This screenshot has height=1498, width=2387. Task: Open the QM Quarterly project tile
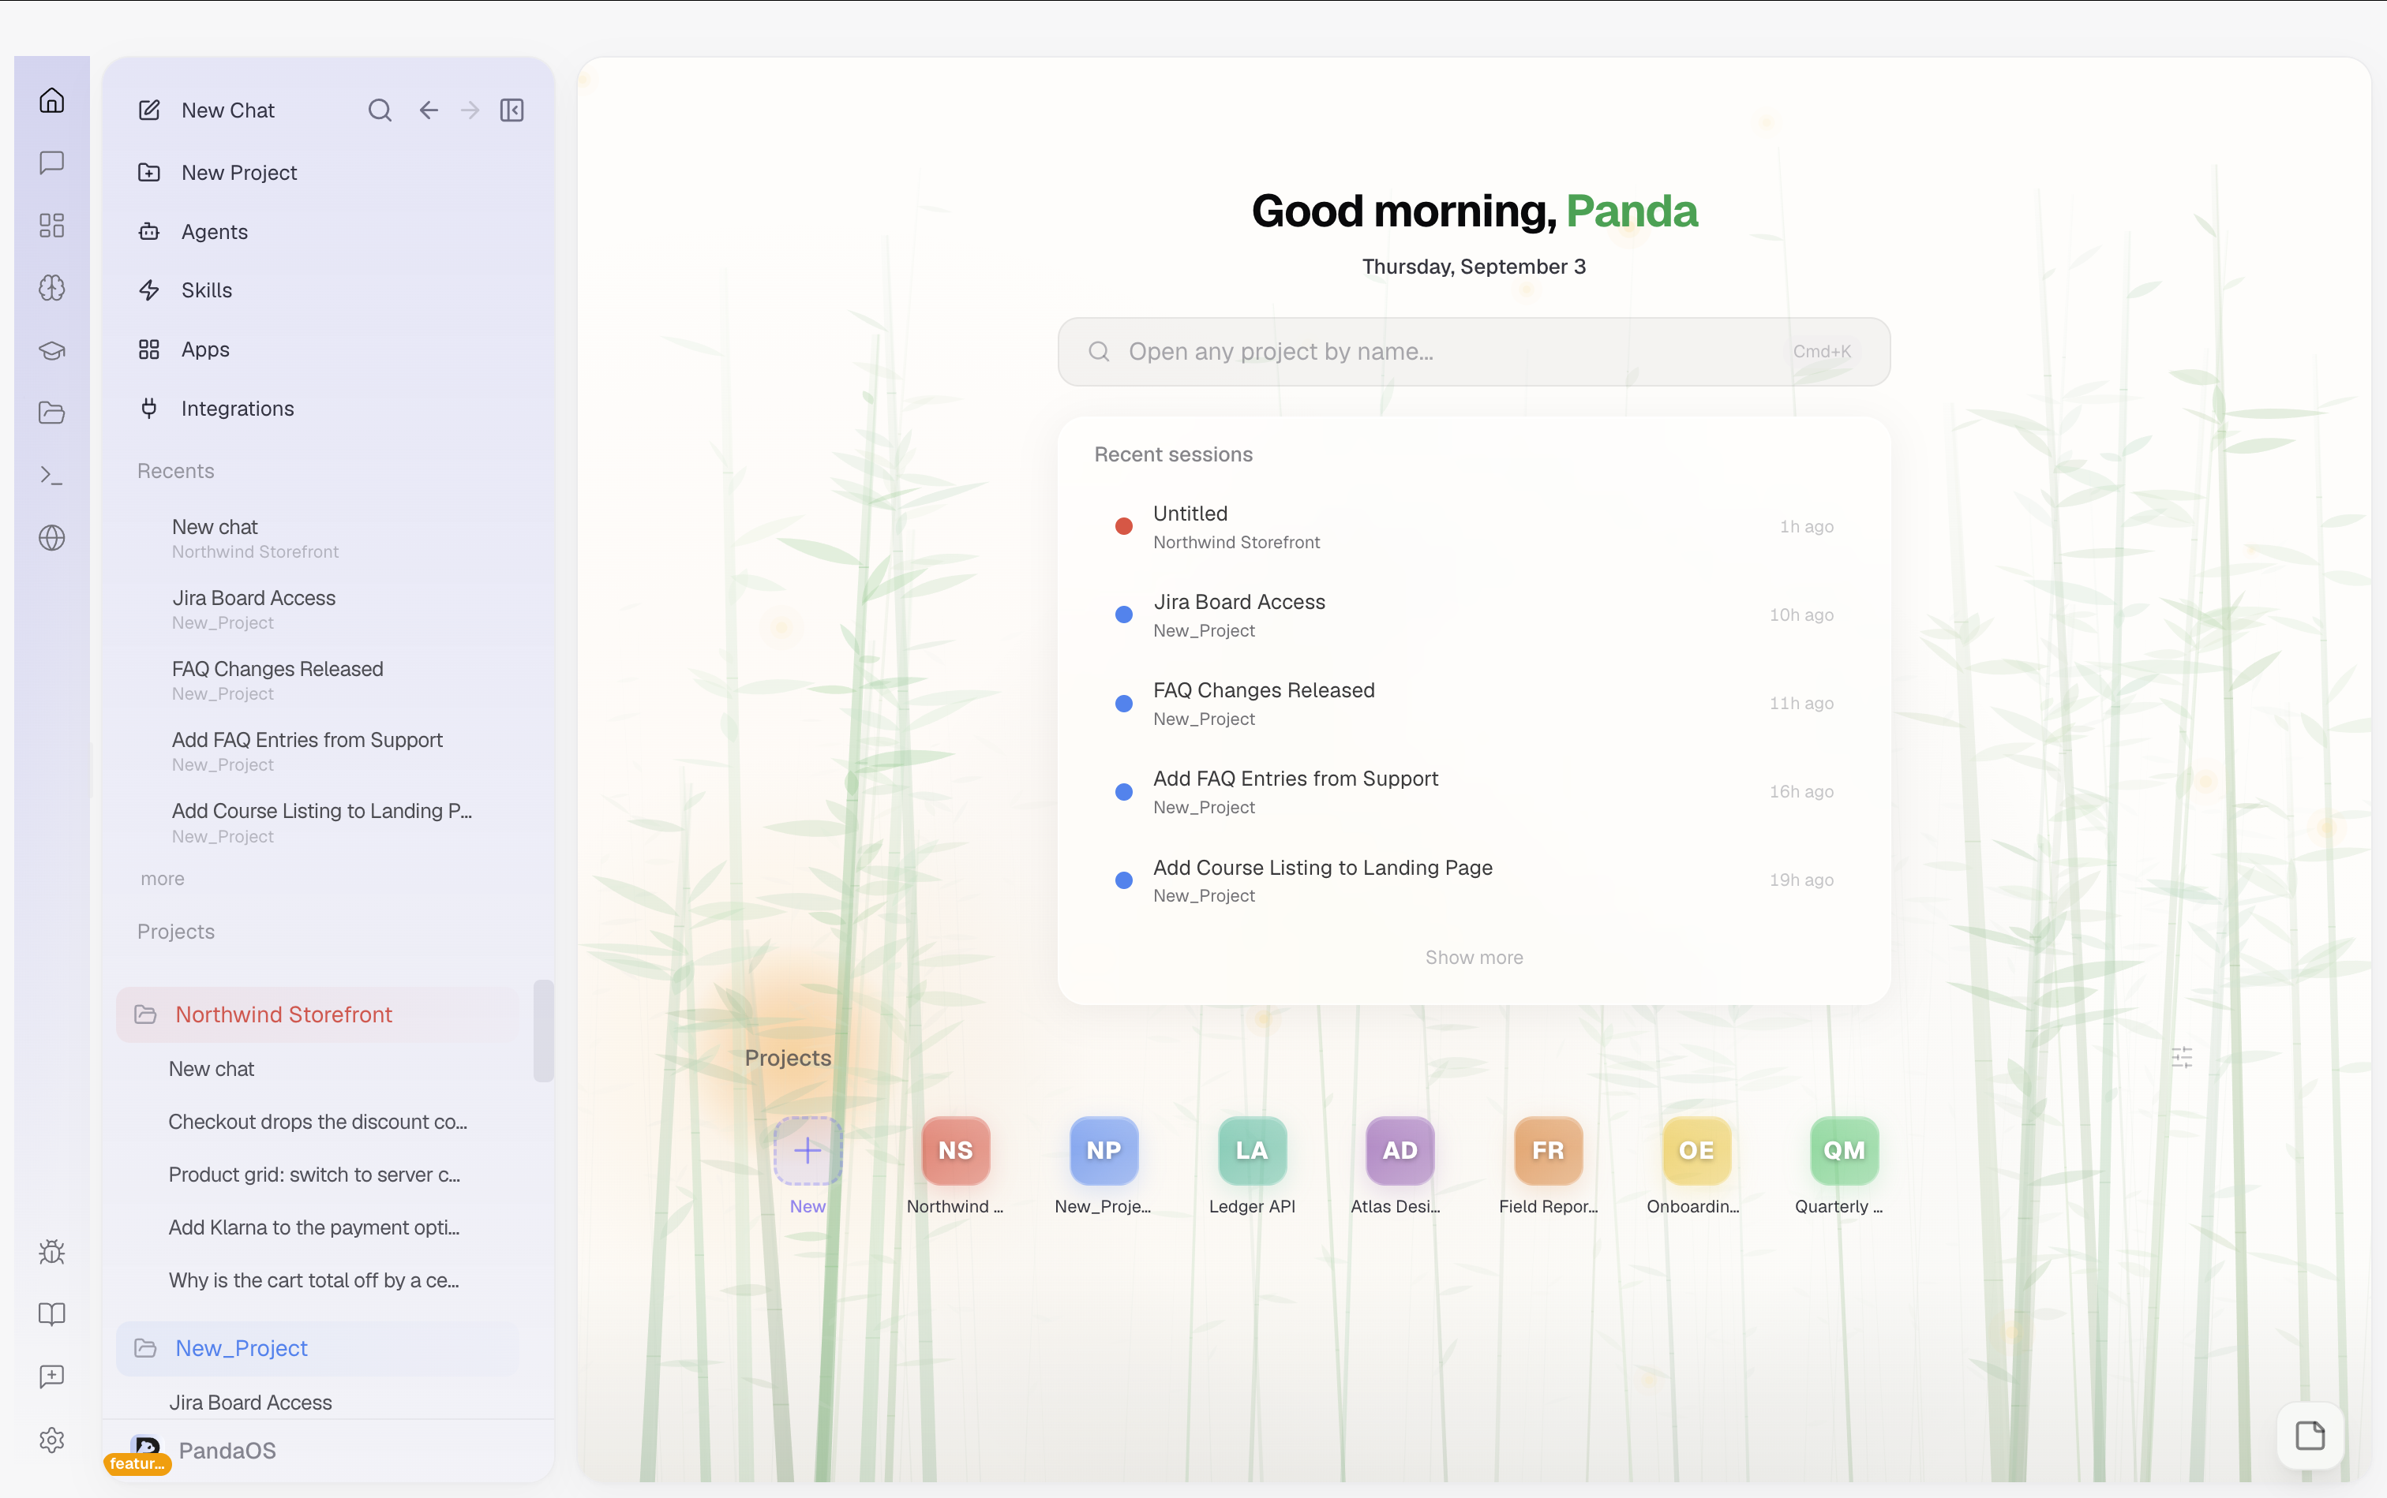point(1844,1151)
